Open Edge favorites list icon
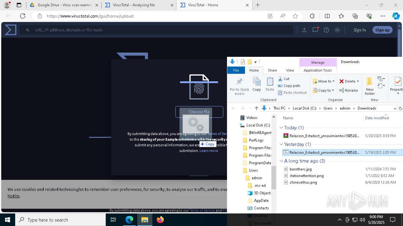Screen dimensions: 403x226 pyautogui.click(x=341, y=16)
